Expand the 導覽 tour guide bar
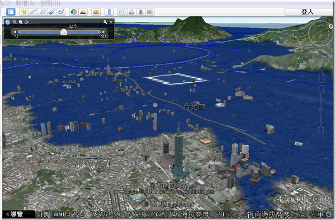This screenshot has height=220, width=335. 14,214
